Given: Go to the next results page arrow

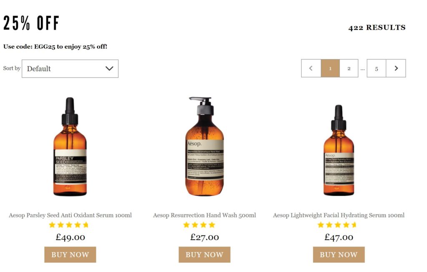Looking at the screenshot, I should (x=396, y=69).
